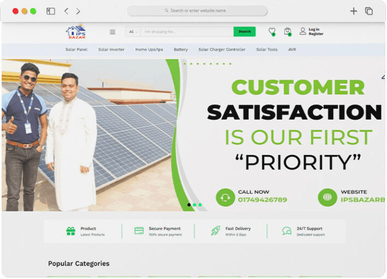Screen dimensions: 387x279
Task: Go back with browser back arrow
Action: [x=66, y=11]
